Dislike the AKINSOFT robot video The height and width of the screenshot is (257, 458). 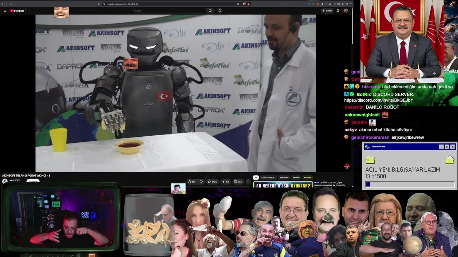pos(201,182)
